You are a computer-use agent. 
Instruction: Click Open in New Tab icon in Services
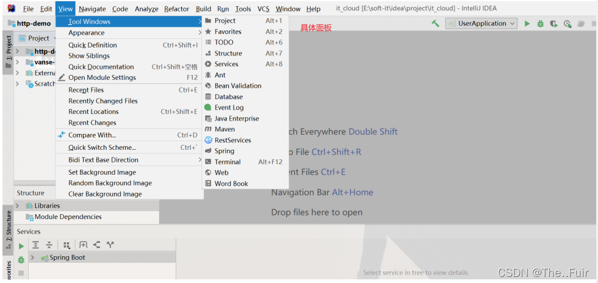[x=83, y=245]
